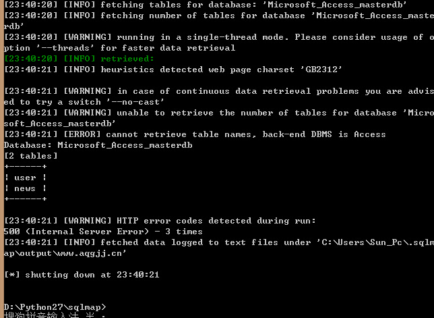Screen dimensions: 434x318
Task: Click the command prompt D:\Python27\sqlmap>
Action: 55,307
